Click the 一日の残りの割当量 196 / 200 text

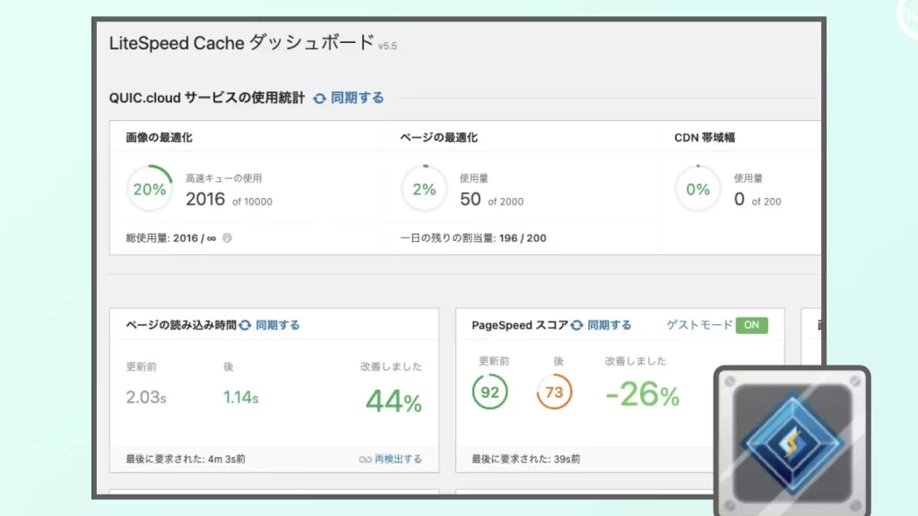[x=473, y=238]
